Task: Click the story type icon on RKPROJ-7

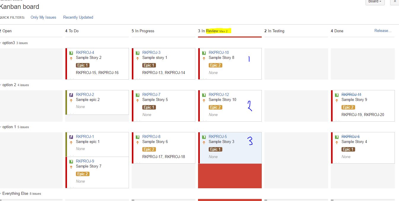Action: tap(138, 95)
